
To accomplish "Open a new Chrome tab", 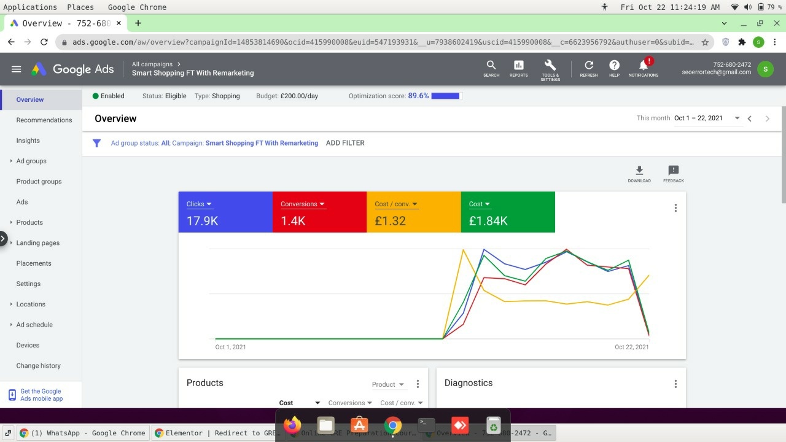I will [138, 23].
